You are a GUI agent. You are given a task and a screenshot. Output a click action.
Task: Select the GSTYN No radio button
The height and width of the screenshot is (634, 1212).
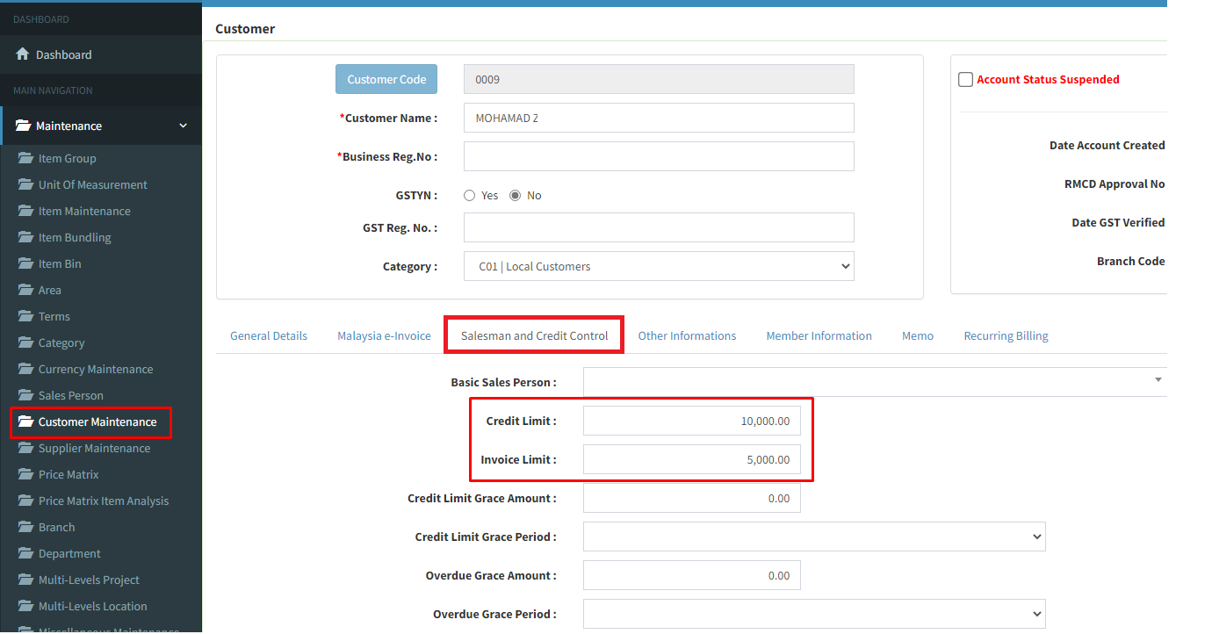[x=516, y=196]
